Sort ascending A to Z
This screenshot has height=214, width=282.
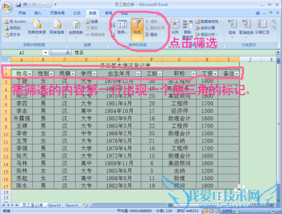pos(113,25)
